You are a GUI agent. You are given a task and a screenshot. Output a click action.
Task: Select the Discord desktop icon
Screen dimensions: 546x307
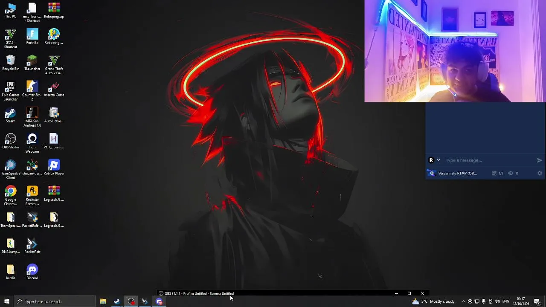point(32,272)
